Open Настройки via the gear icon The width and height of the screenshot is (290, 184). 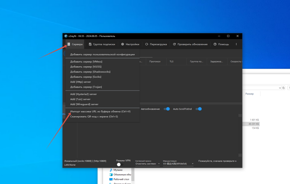coord(122,44)
